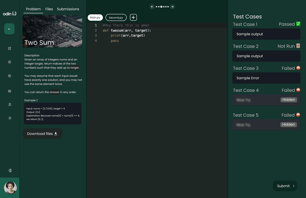
Task: Select the Main.py file tab
Action: pos(95,17)
